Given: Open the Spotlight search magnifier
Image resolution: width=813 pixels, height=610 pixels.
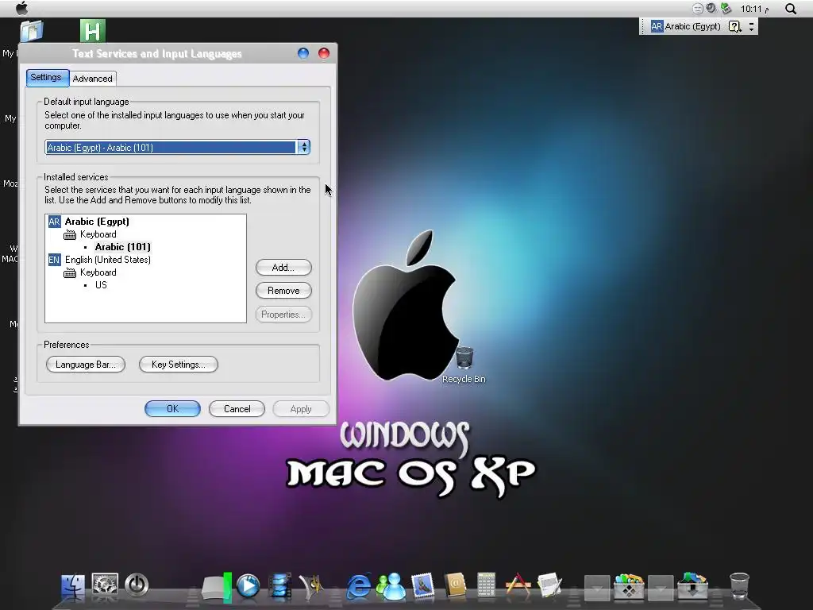Looking at the screenshot, I should [x=791, y=9].
